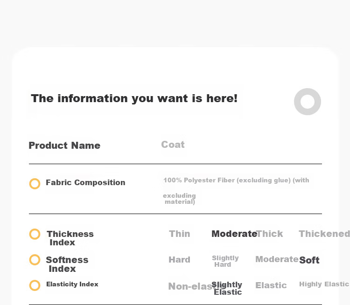Select the Hard softness option
The image size is (350, 305).
tap(180, 260)
